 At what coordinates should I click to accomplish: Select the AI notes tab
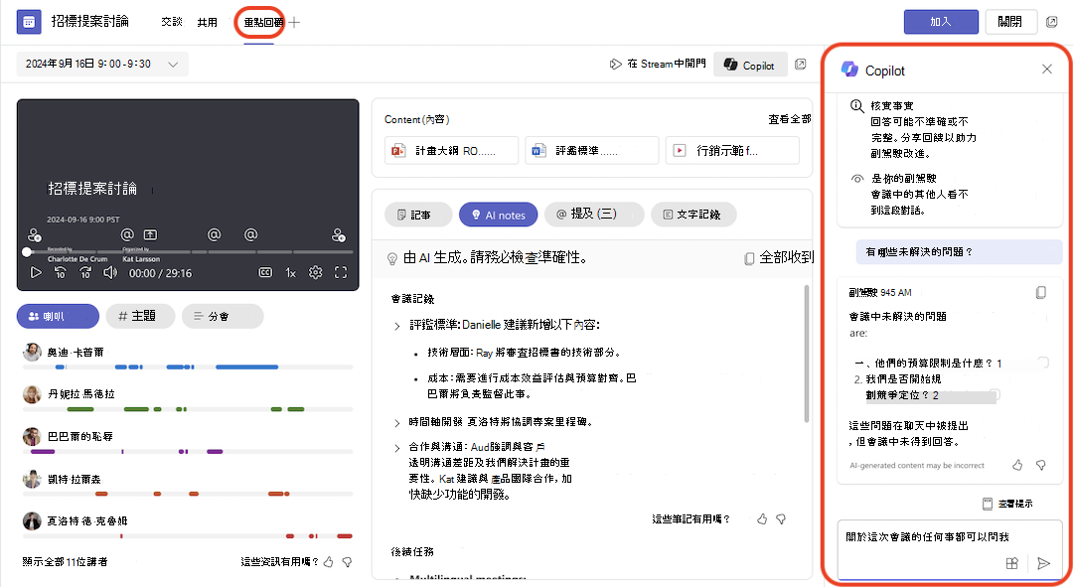[498, 215]
